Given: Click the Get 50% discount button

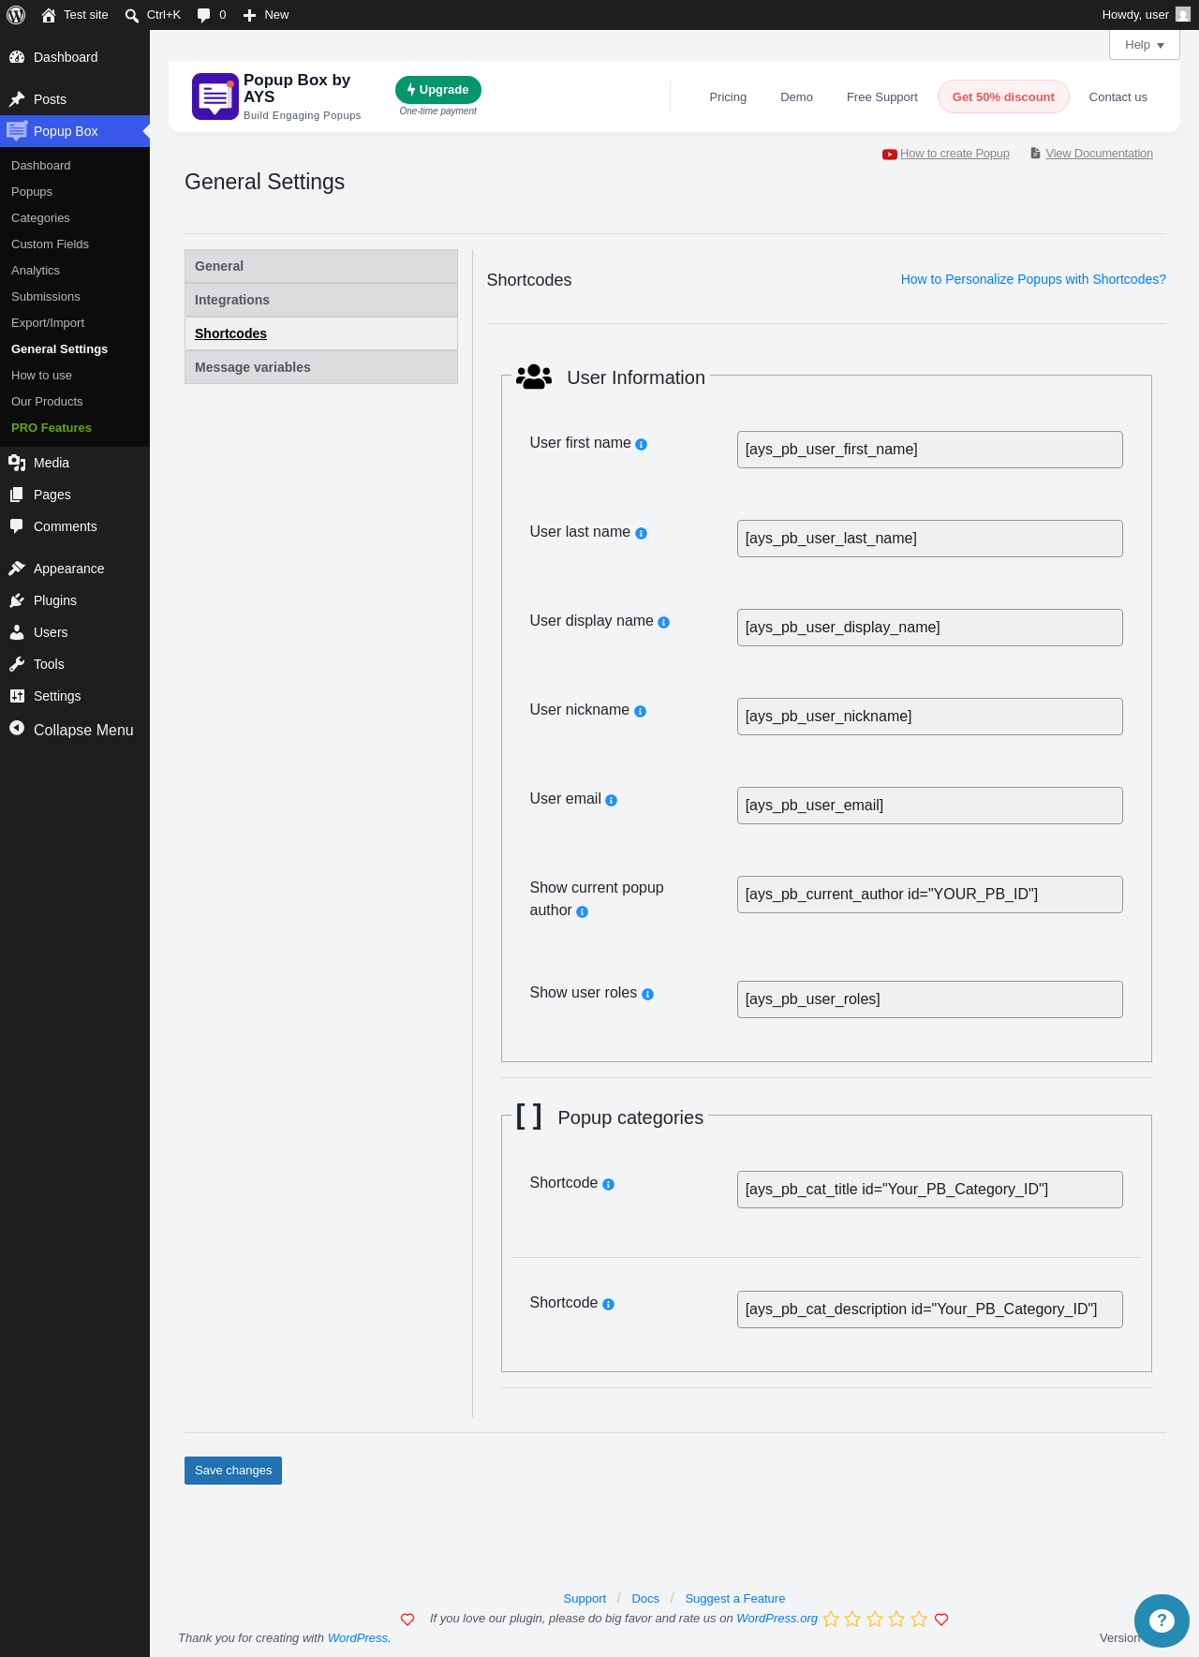Looking at the screenshot, I should [1003, 96].
